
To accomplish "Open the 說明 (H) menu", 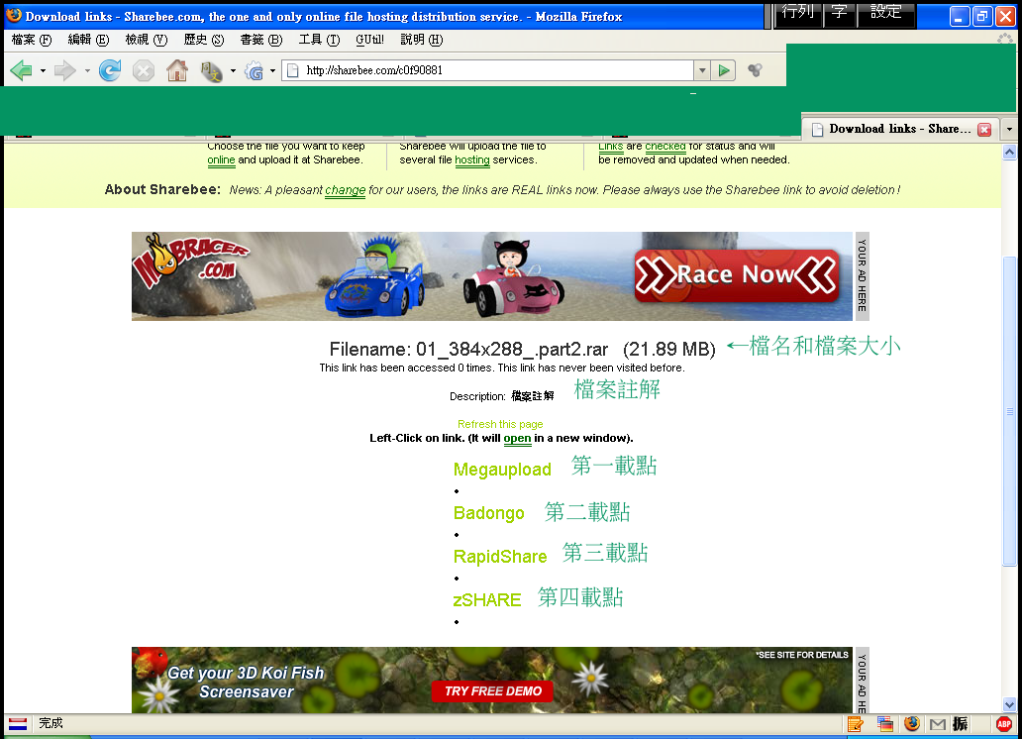I will [421, 40].
